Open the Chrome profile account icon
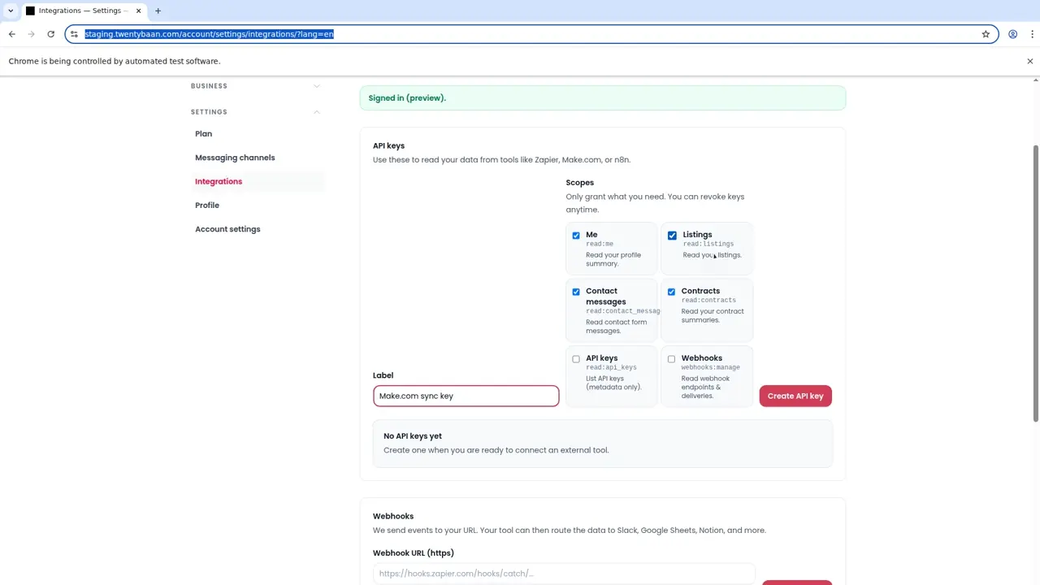Image resolution: width=1040 pixels, height=585 pixels. (x=1012, y=34)
